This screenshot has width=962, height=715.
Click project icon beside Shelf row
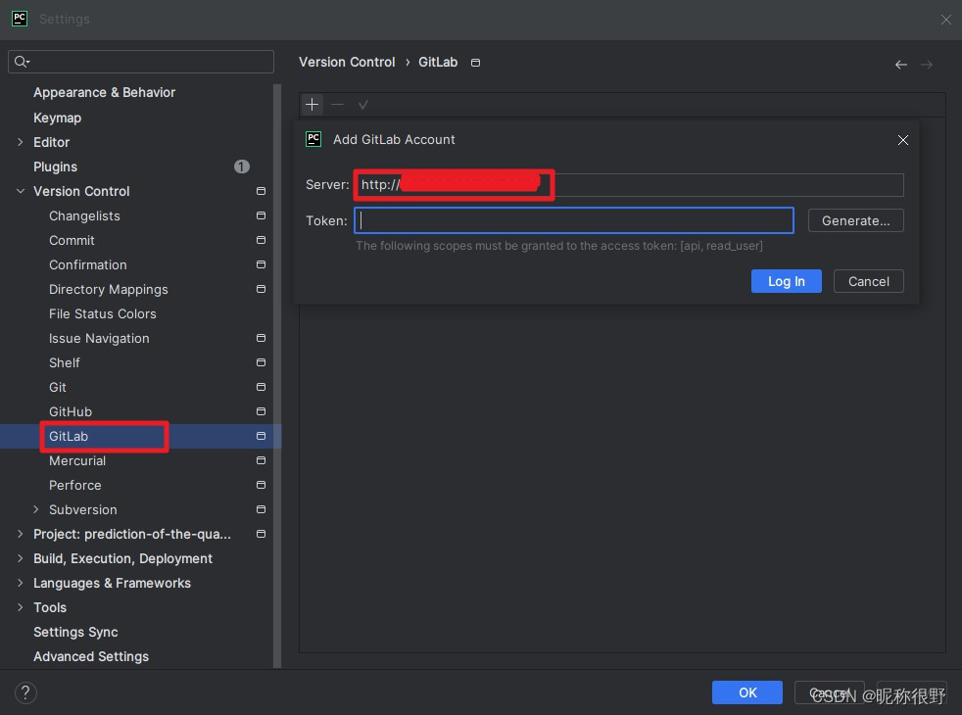pos(261,363)
